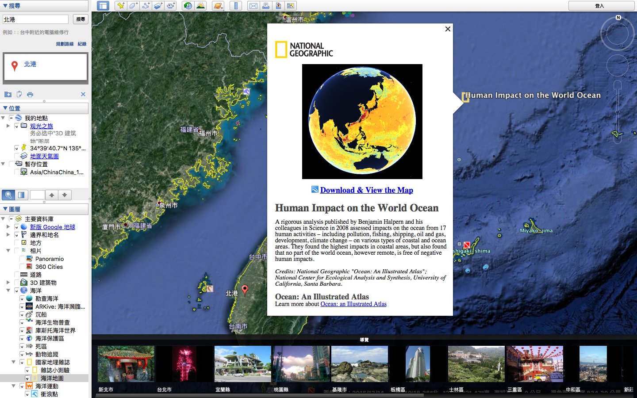Viewport: 637px width, 398px height.
Task: Collapse the 圖層 layers panel
Action: [5, 209]
